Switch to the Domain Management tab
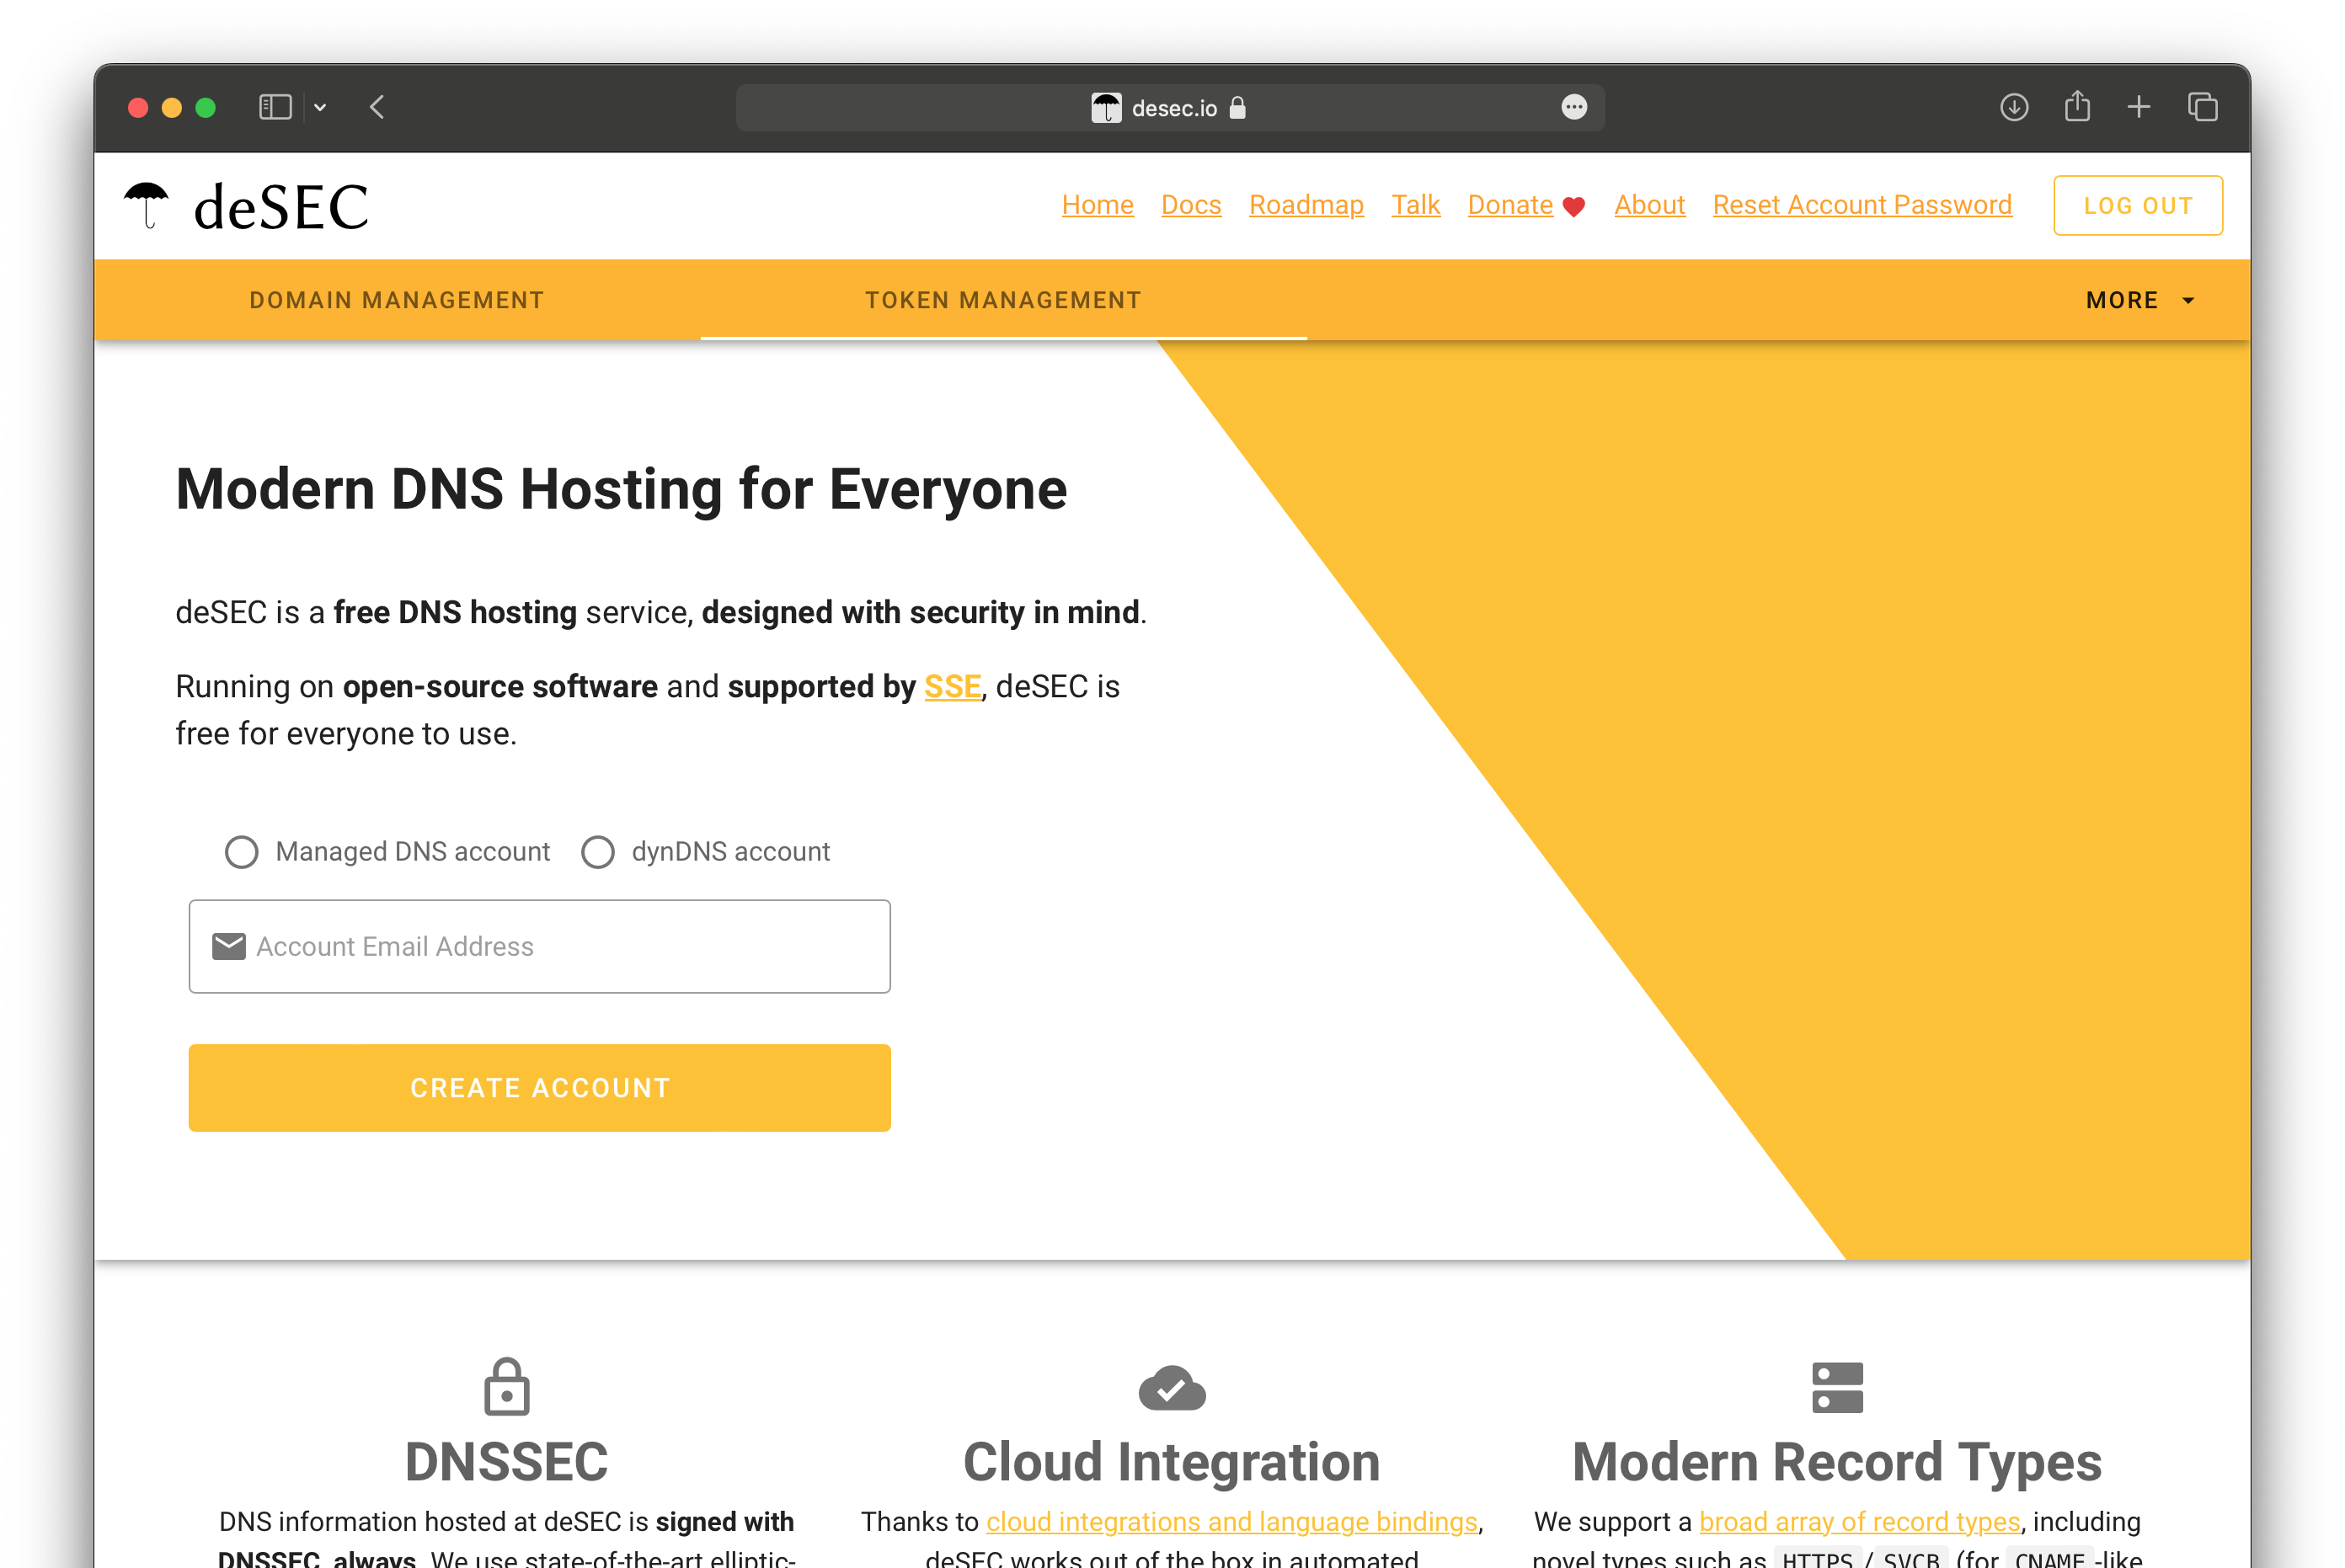This screenshot has width=2345, height=1568. [x=397, y=300]
